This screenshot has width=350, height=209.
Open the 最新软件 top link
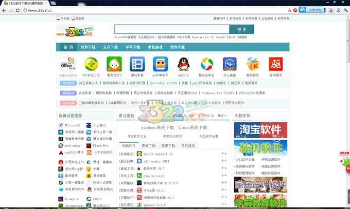pos(219,18)
